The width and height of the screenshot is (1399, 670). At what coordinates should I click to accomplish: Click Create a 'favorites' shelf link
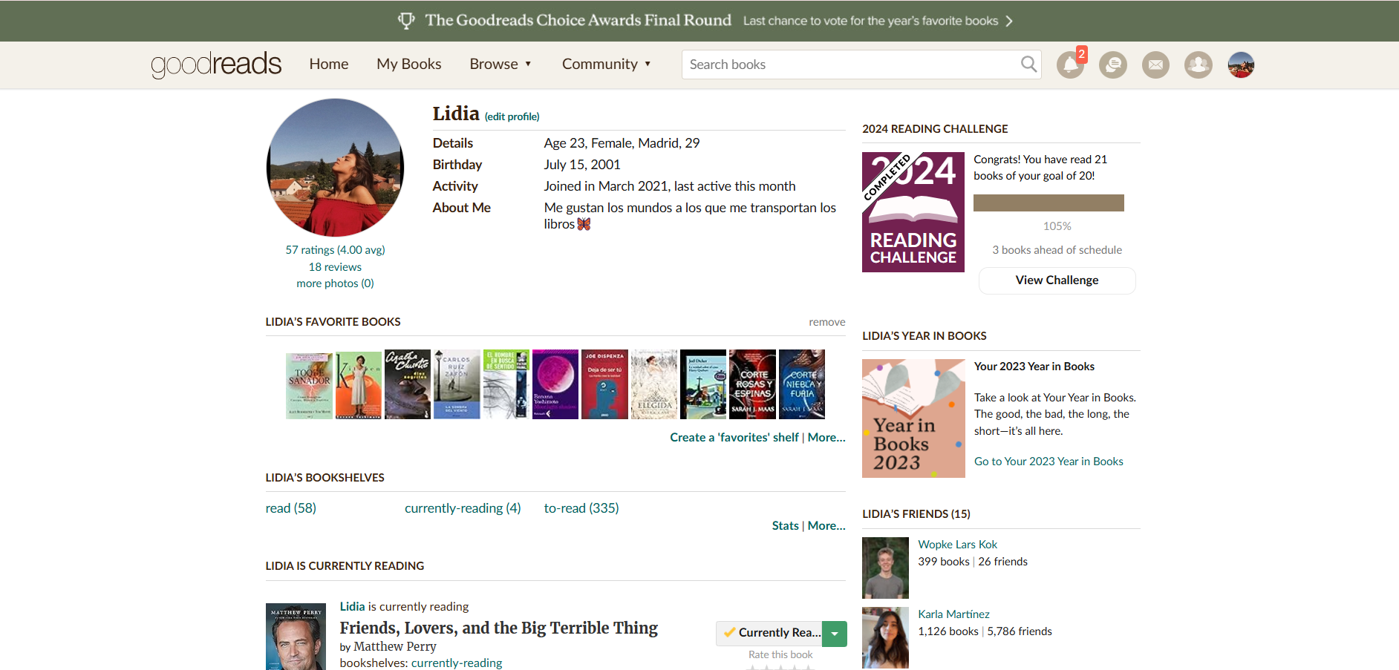[734, 438]
